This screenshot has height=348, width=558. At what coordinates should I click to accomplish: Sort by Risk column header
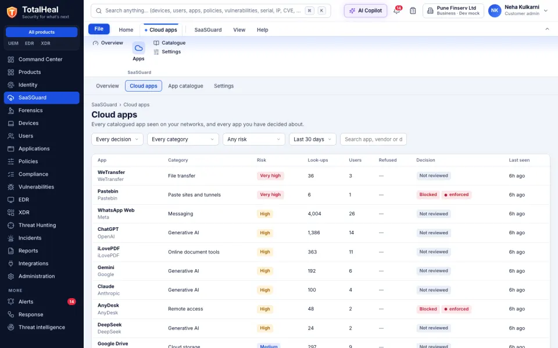[x=262, y=160]
